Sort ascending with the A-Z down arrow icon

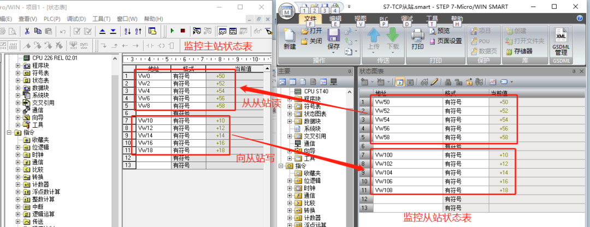tap(127, 31)
